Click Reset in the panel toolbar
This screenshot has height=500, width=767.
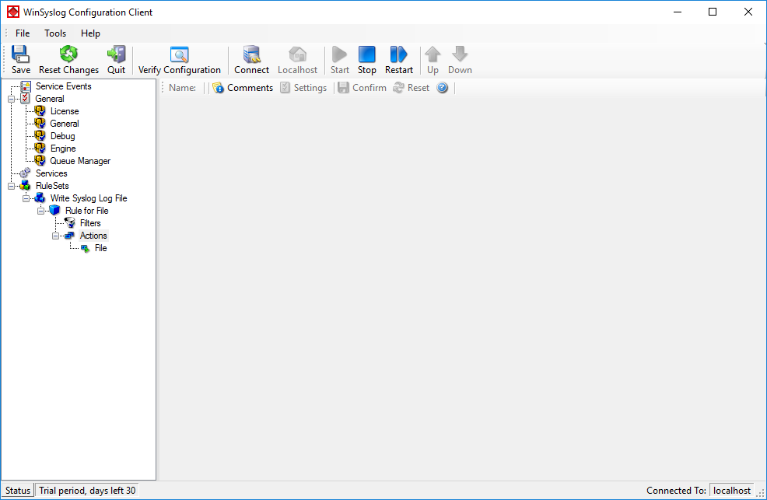pyautogui.click(x=412, y=88)
